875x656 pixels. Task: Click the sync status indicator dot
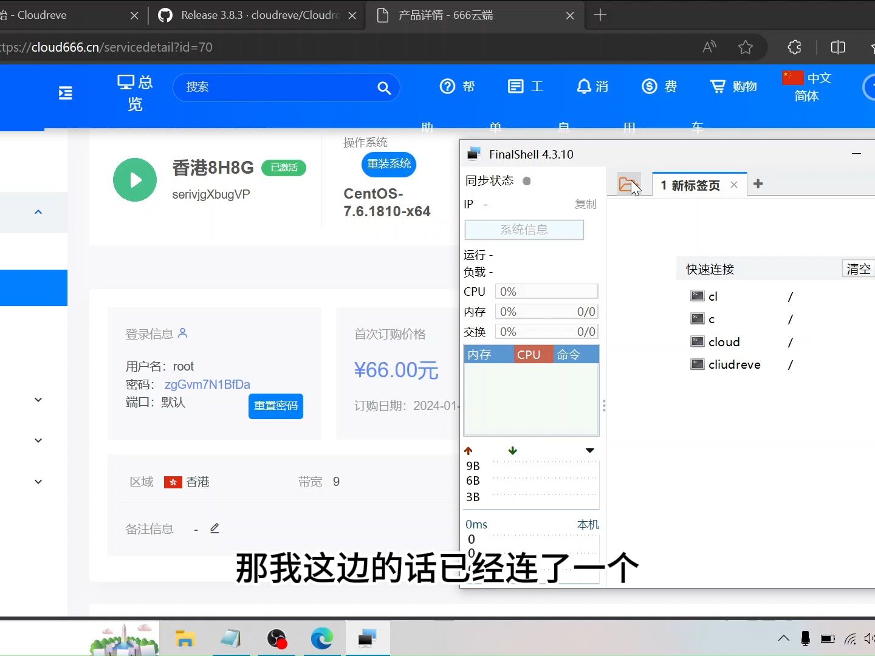pyautogui.click(x=527, y=181)
